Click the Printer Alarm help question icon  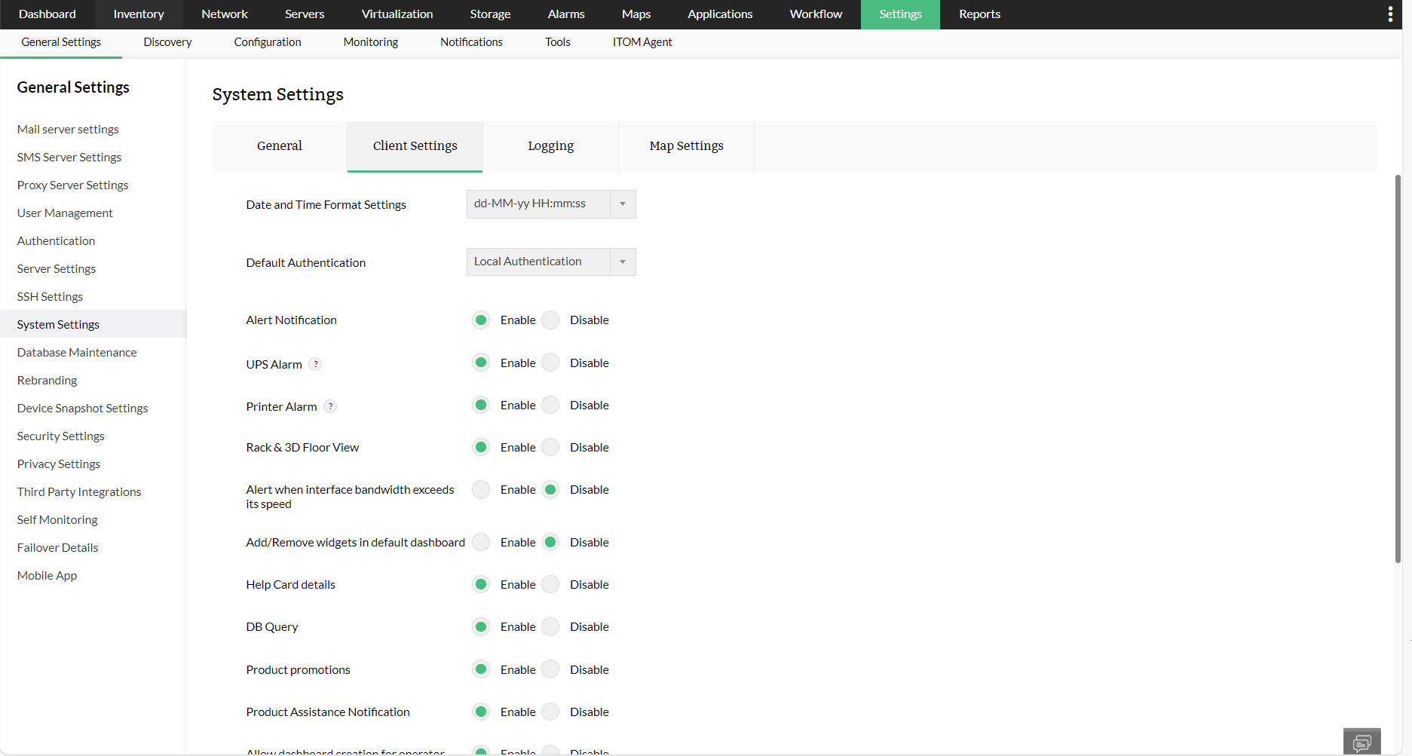[x=330, y=406]
